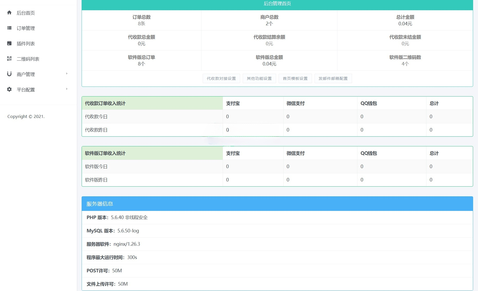Select the list icon for 订单管理

coord(9,28)
